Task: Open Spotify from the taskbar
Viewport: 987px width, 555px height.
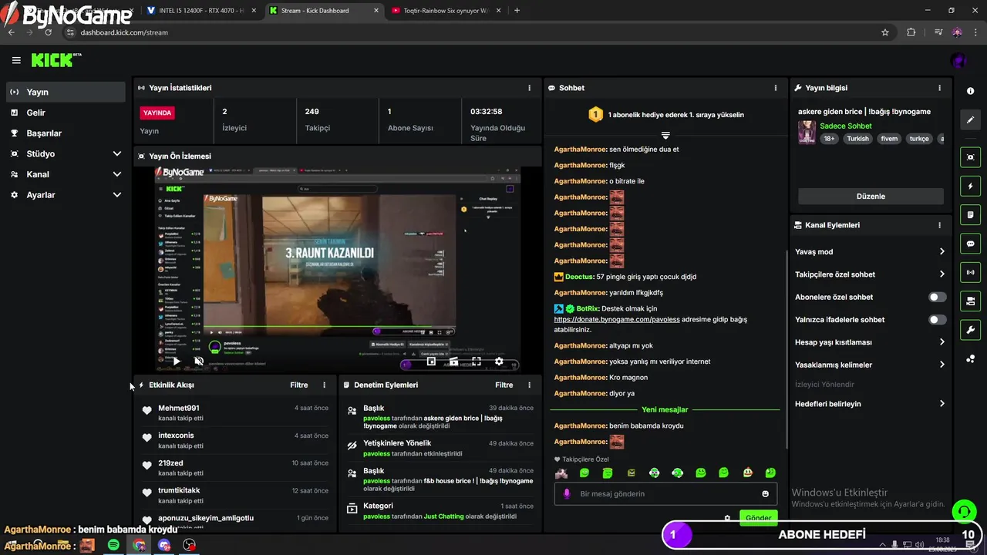Action: [113, 545]
